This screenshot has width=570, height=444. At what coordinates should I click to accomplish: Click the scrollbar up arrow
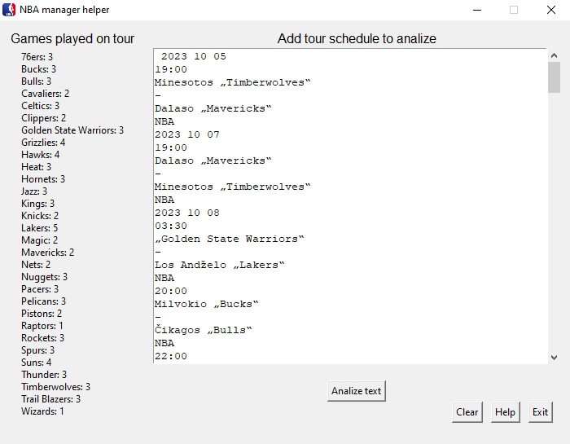554,55
